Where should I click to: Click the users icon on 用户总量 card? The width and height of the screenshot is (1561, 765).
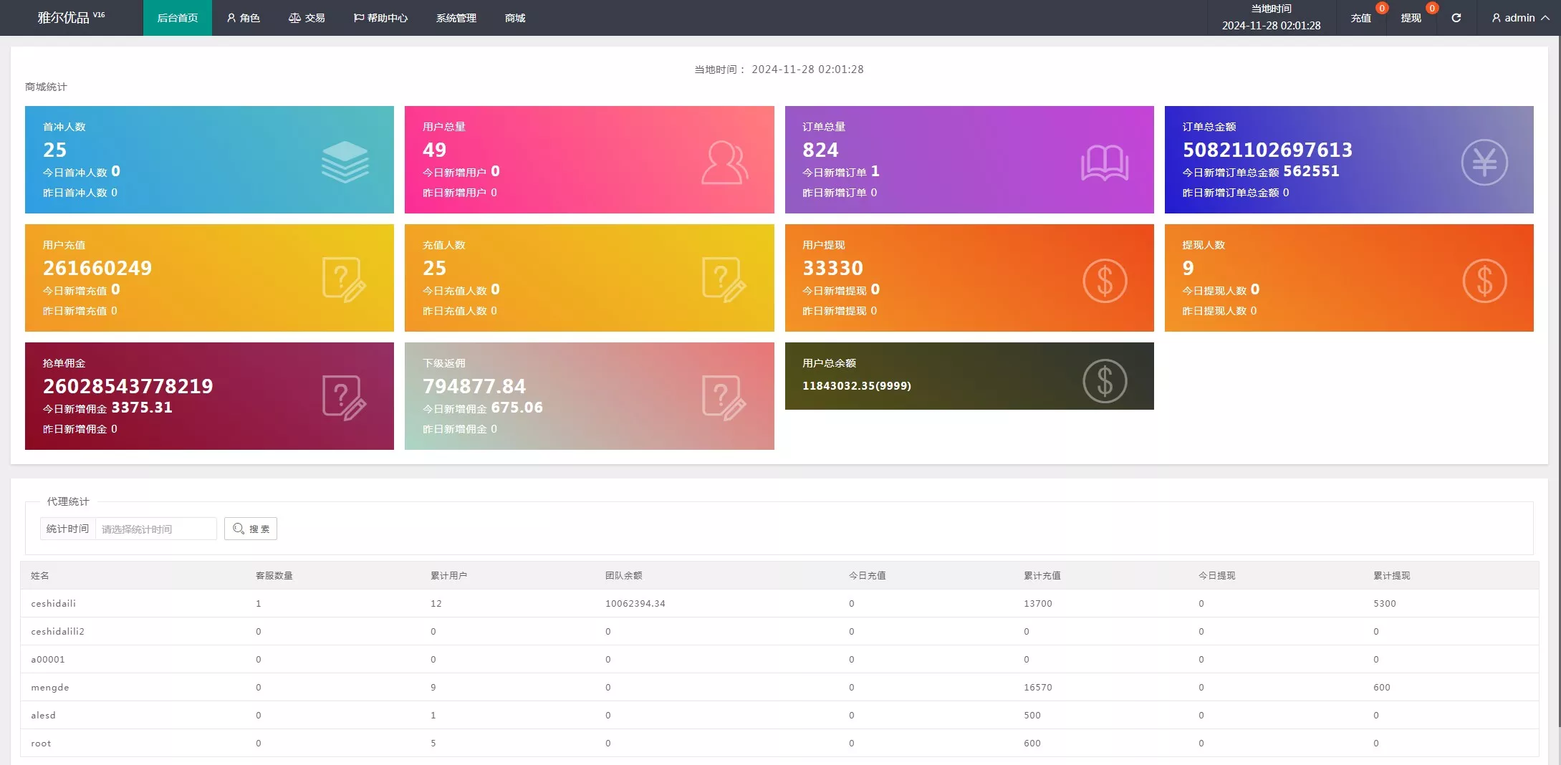pyautogui.click(x=724, y=163)
